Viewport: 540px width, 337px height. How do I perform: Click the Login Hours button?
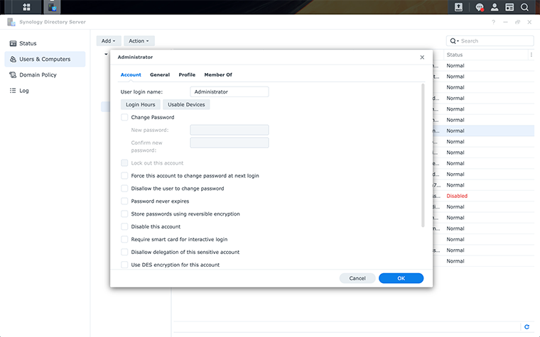point(141,104)
